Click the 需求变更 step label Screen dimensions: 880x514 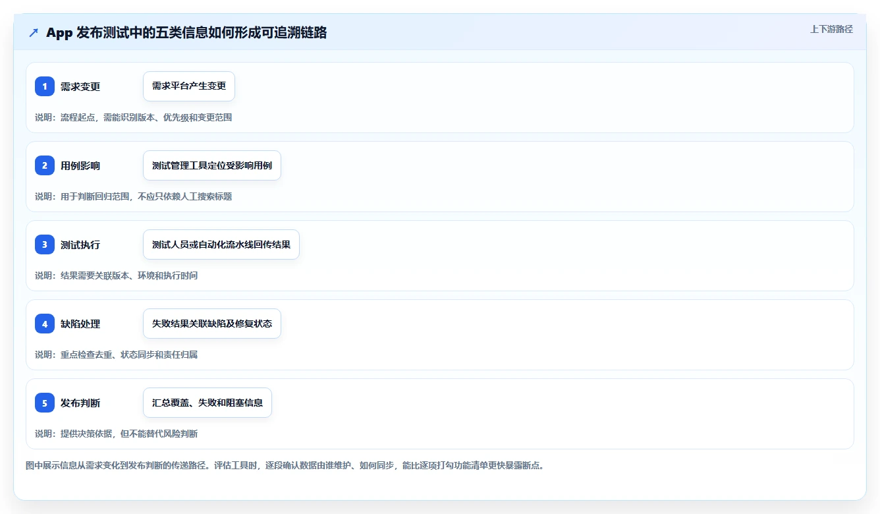coord(80,86)
